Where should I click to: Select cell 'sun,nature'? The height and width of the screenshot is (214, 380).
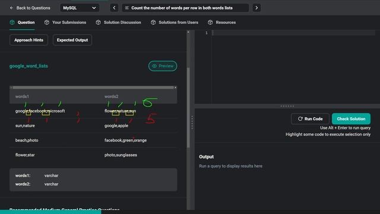(25, 125)
